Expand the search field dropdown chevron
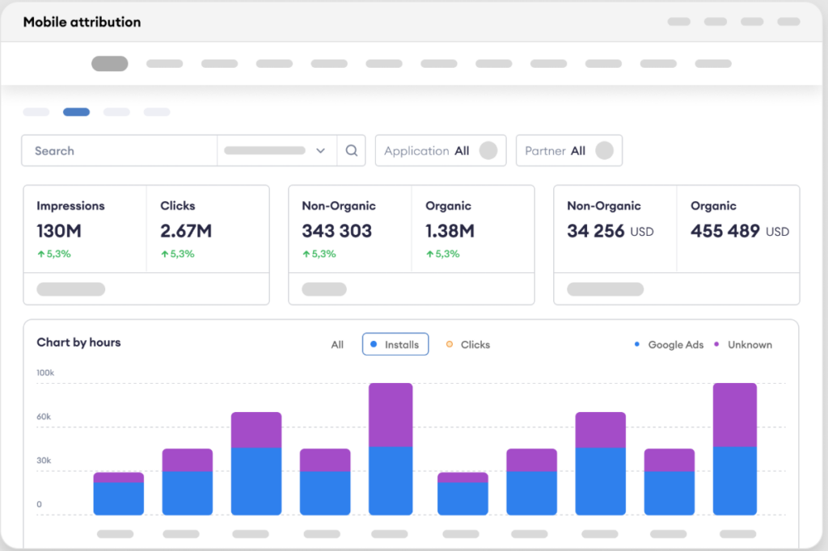This screenshot has height=551, width=828. [320, 150]
